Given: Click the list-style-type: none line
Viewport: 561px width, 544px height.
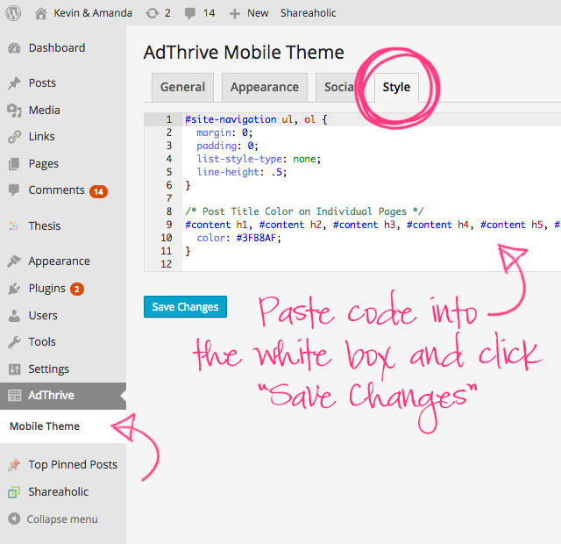Looking at the screenshot, I should pos(259,159).
